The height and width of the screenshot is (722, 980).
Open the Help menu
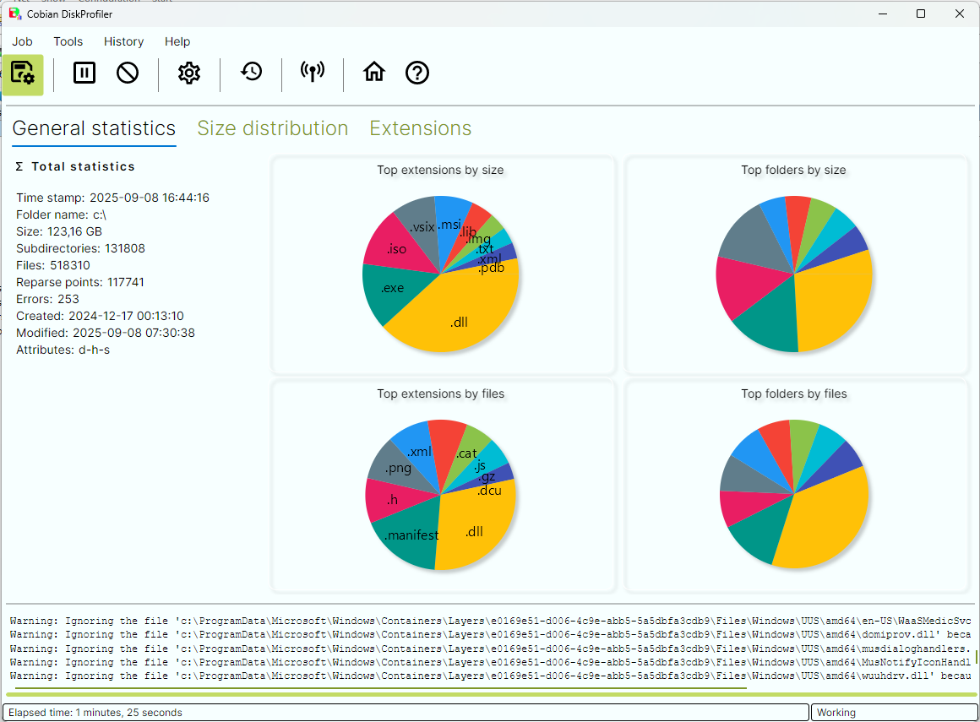(x=177, y=41)
